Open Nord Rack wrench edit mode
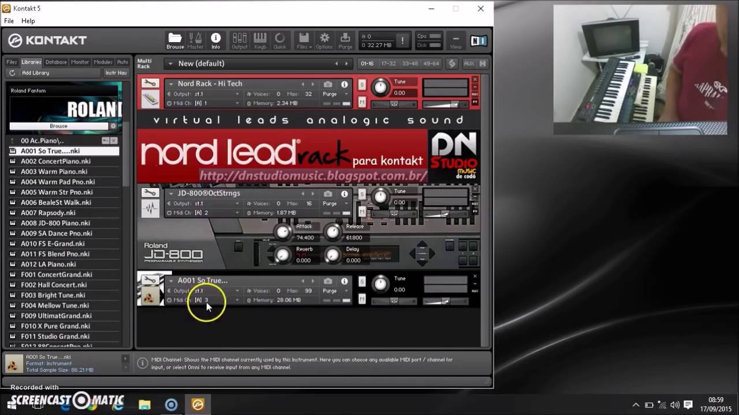The image size is (739, 415). point(150,84)
